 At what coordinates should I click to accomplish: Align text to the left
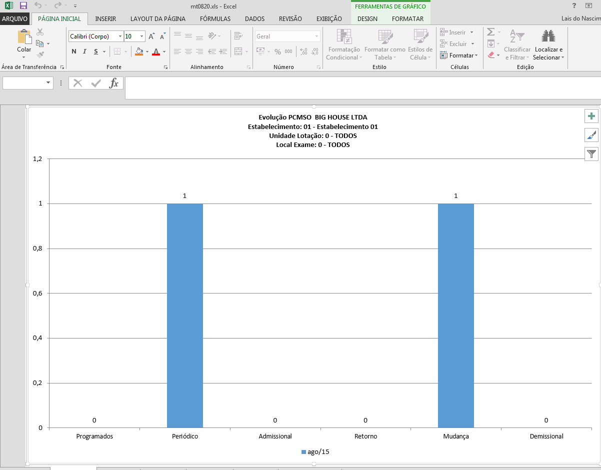[x=177, y=51]
